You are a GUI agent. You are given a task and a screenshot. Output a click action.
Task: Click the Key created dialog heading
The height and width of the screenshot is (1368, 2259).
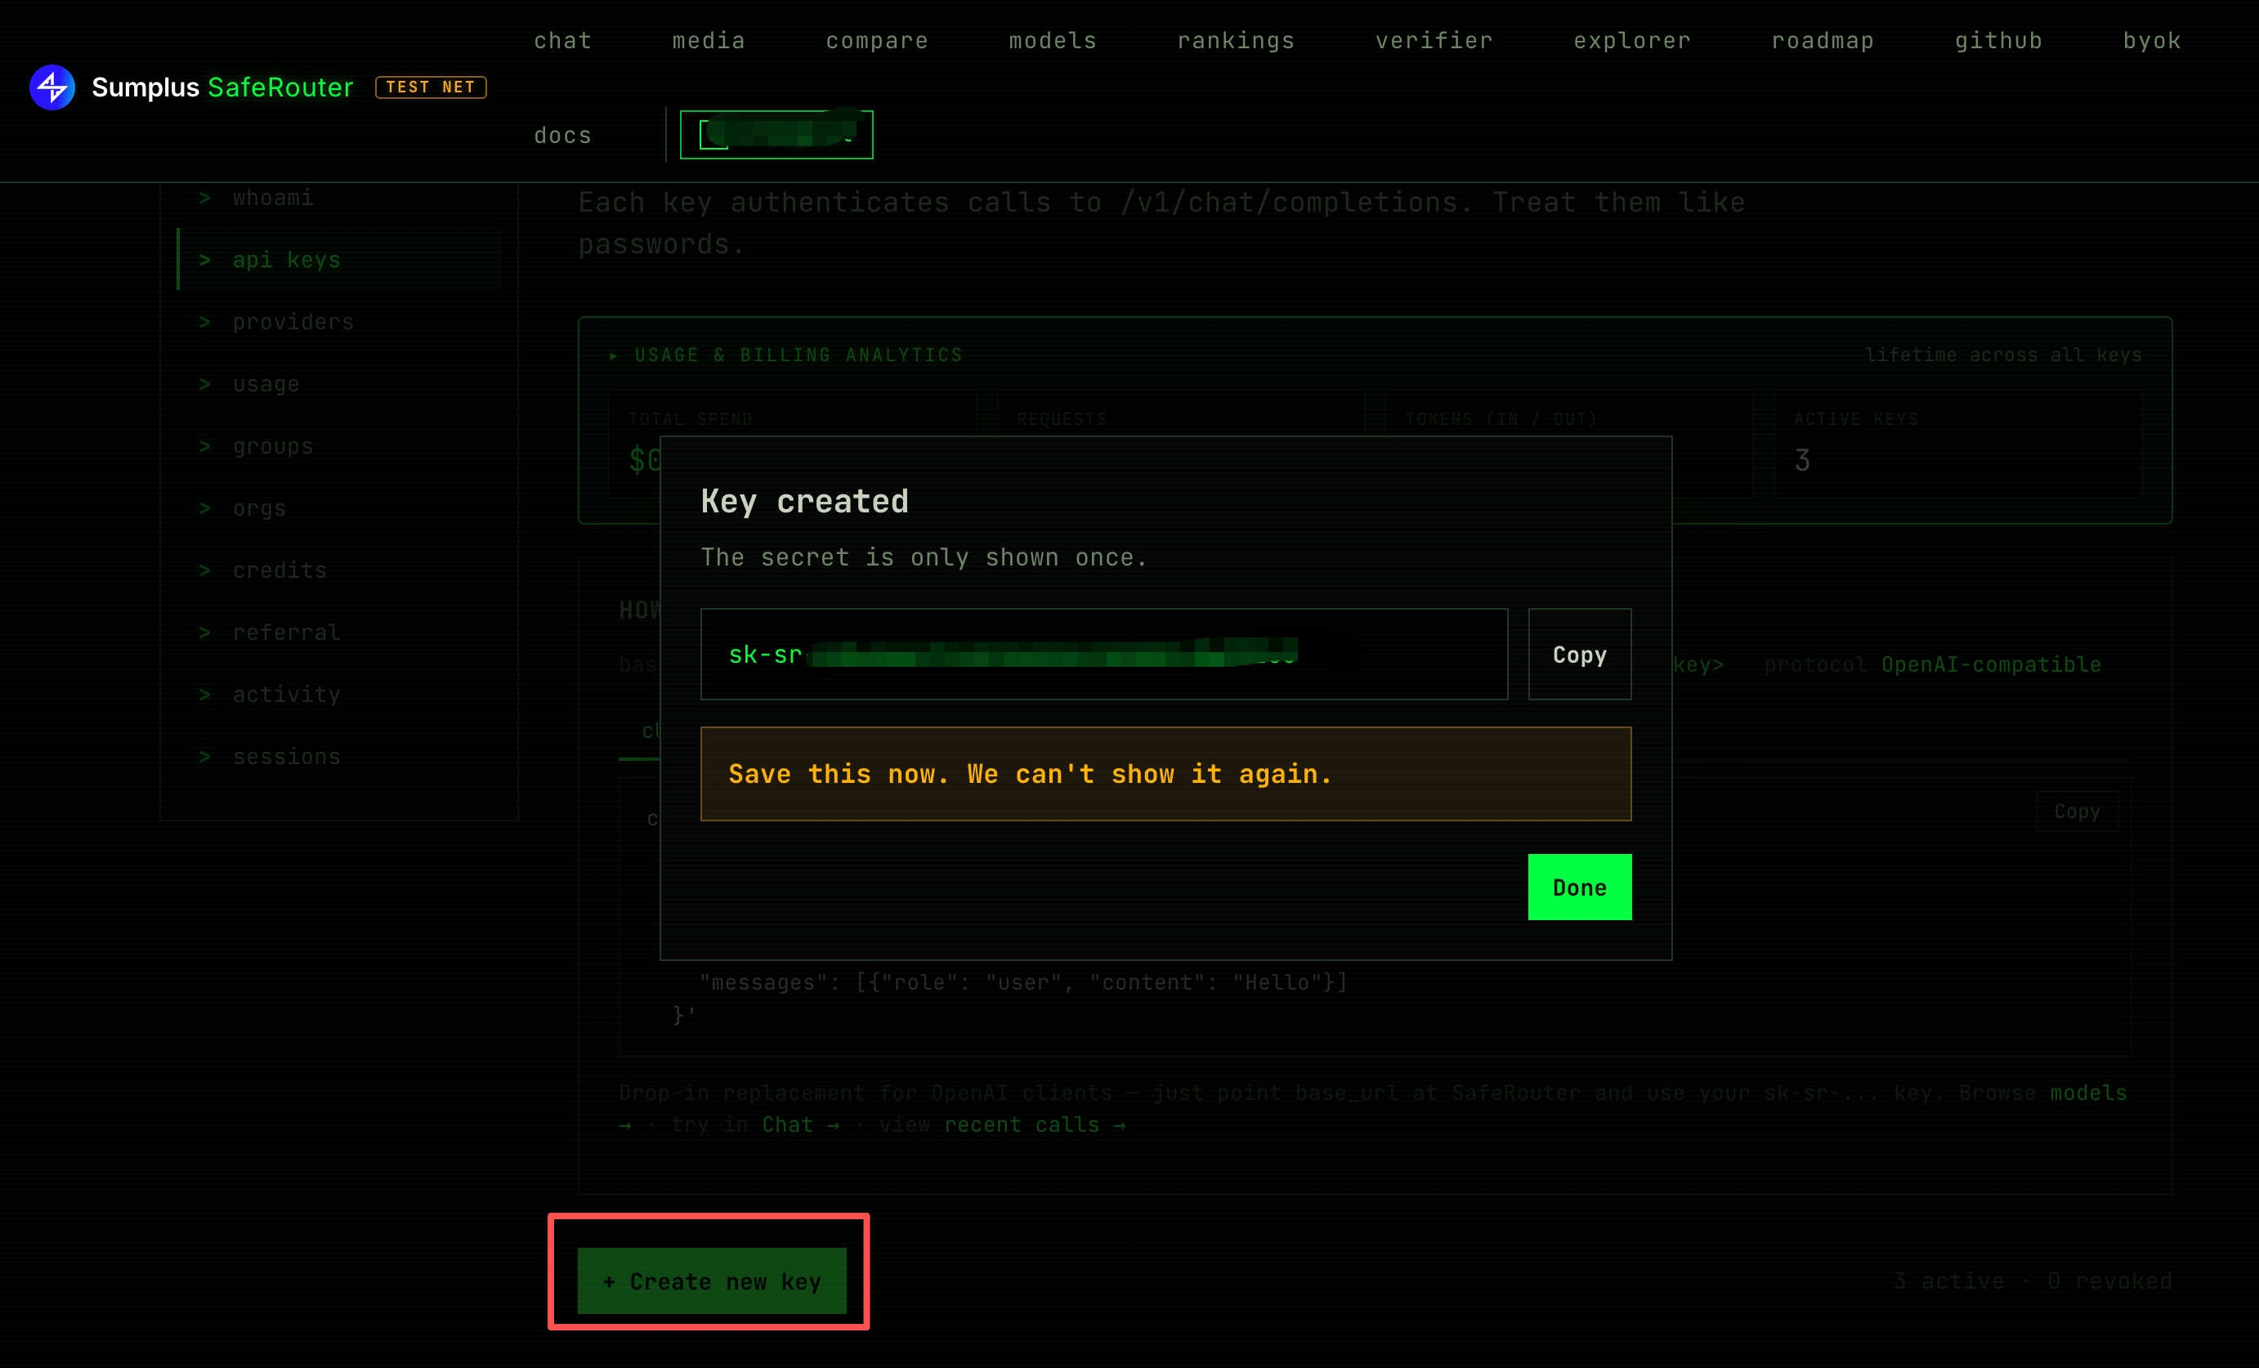pos(804,502)
